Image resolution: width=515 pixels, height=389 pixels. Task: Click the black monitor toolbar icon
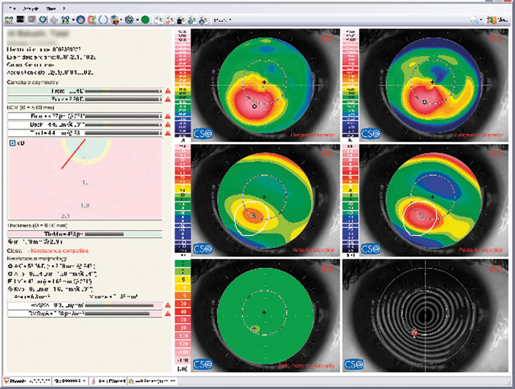tap(20, 19)
